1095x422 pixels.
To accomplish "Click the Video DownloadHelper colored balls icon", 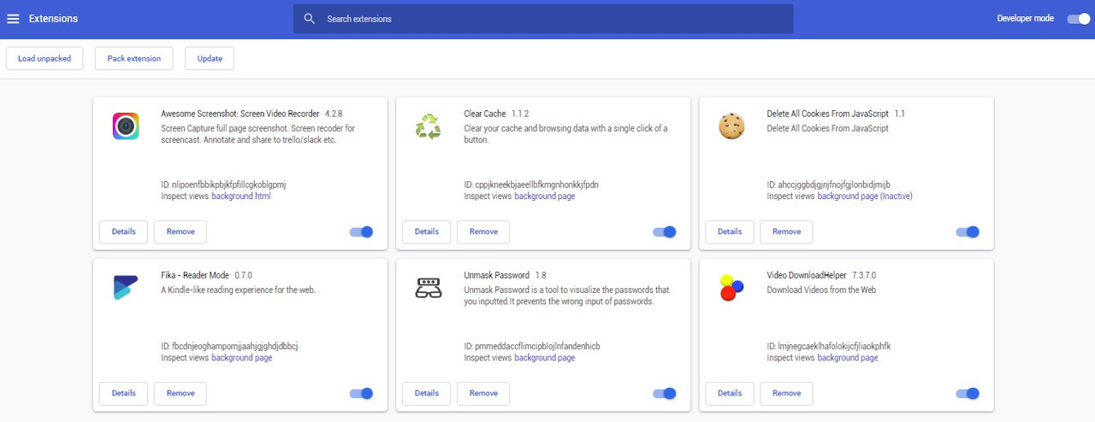I will click(731, 288).
